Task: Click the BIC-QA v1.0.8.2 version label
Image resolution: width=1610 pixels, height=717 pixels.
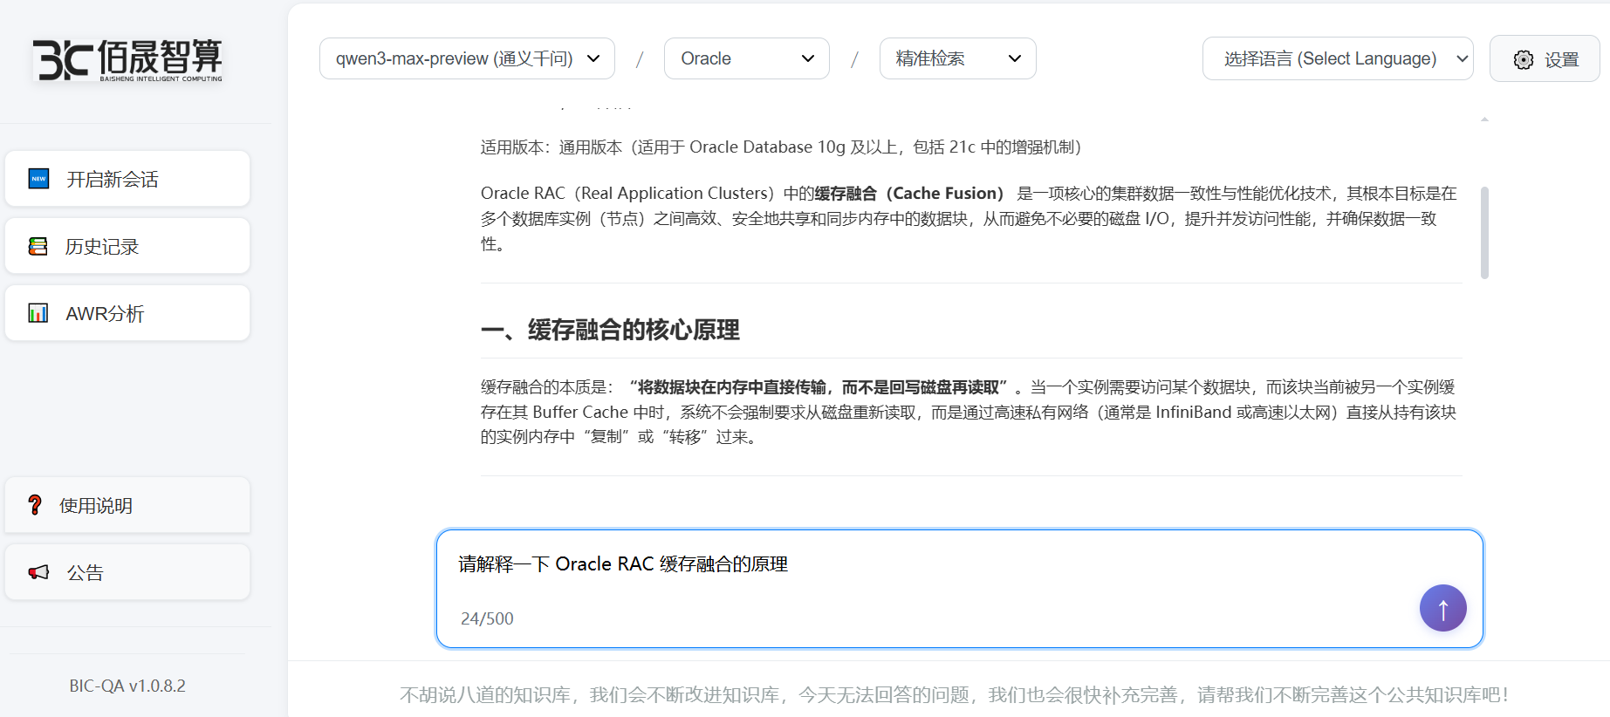Action: point(127,686)
